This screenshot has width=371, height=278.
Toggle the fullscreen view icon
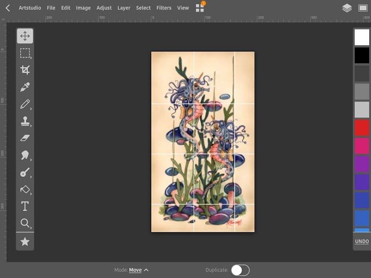point(363,8)
